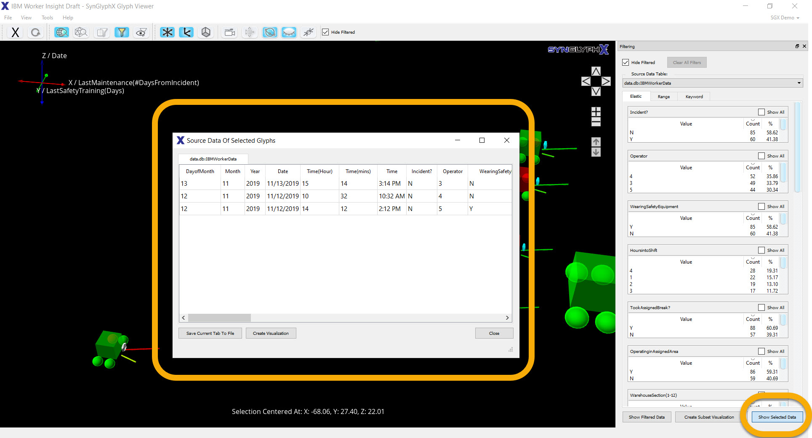Select the data.db:IBMWorkerData tab in dialog
Screen dimensions: 812x438
click(x=213, y=159)
